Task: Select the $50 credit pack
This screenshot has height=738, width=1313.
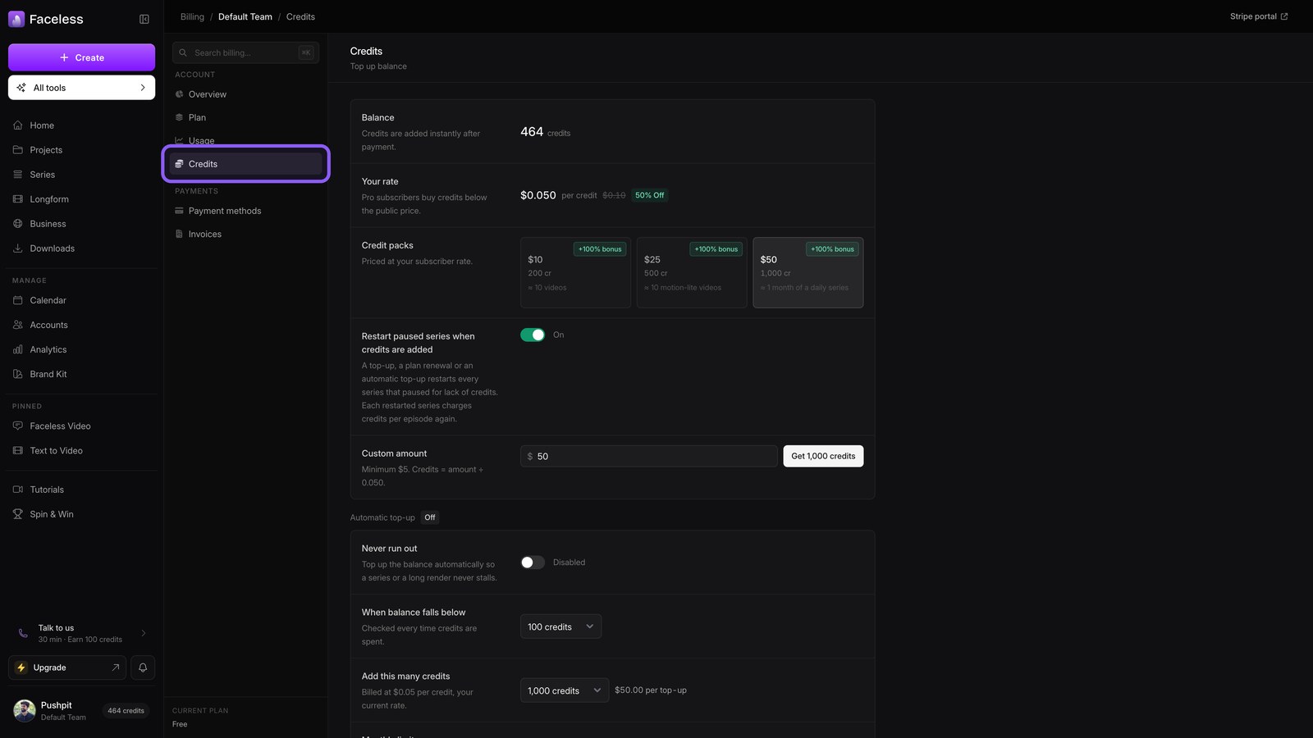Action: [x=808, y=273]
